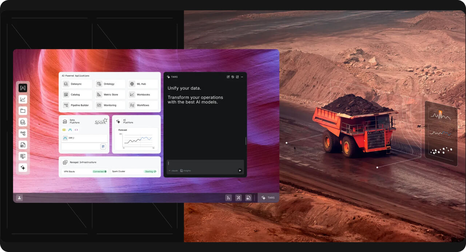The height and width of the screenshot is (252, 466).
Task: Open the Workflows tile
Action: (143, 105)
